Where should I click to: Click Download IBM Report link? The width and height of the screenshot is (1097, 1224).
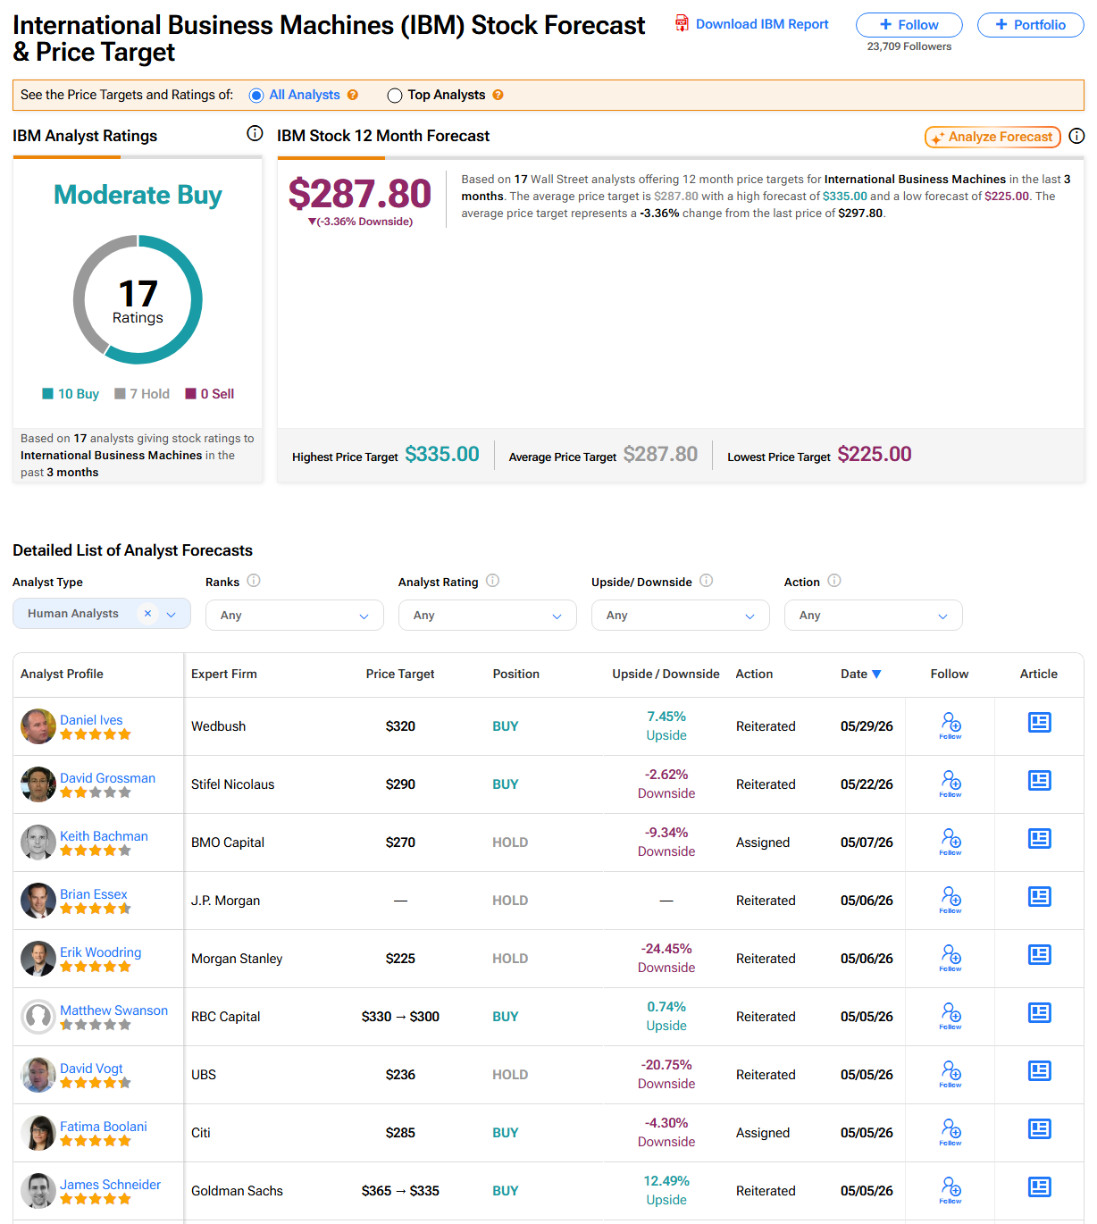[x=752, y=24]
